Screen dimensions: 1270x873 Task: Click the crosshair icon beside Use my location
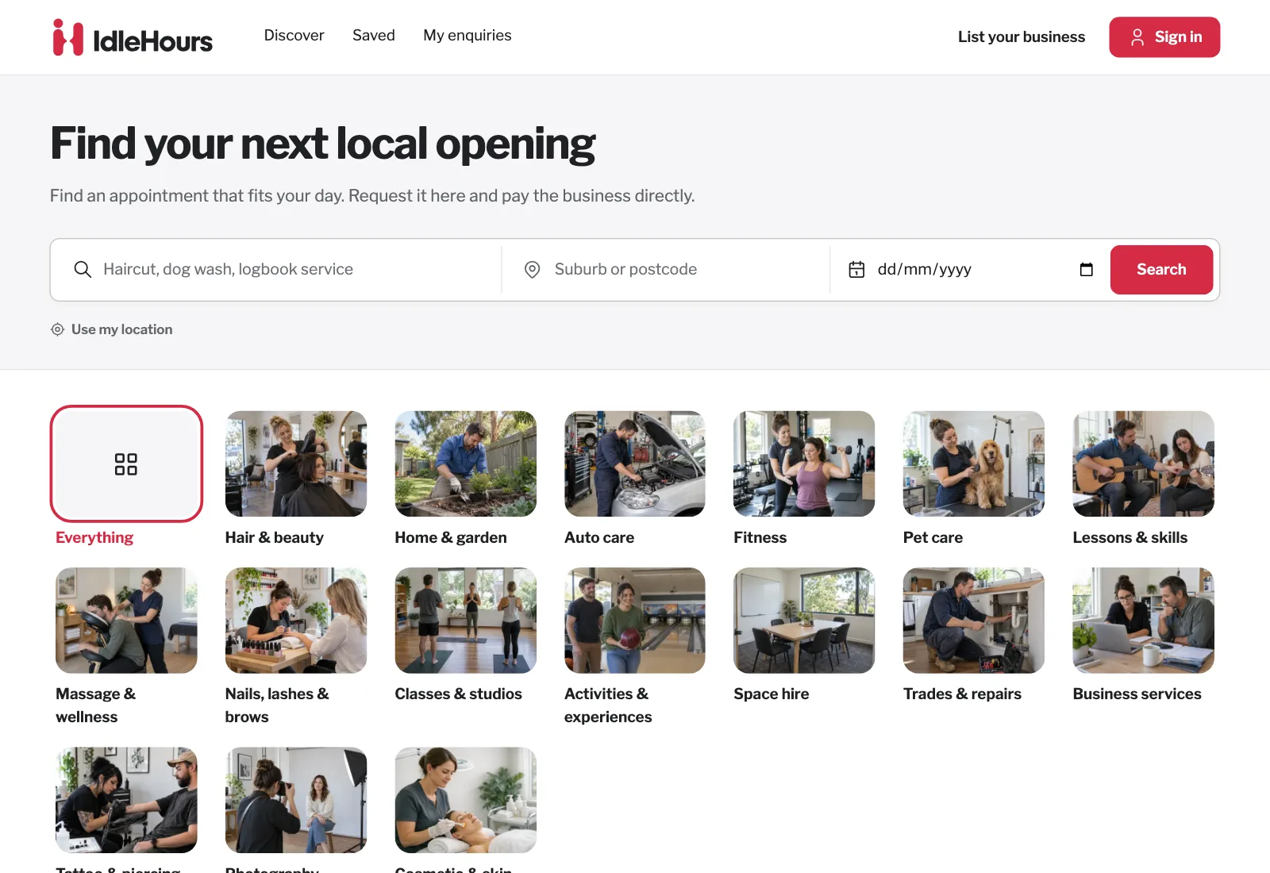point(57,329)
